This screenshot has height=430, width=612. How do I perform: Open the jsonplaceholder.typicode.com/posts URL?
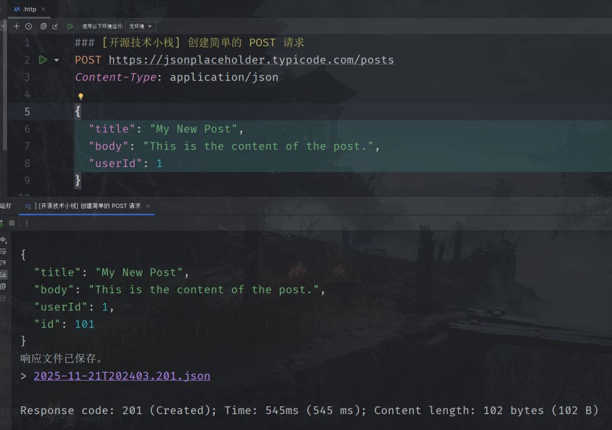(x=252, y=59)
